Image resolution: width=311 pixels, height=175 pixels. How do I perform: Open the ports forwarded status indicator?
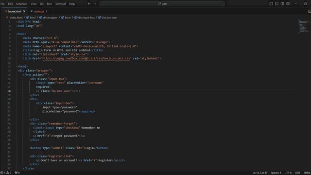pos(17,173)
